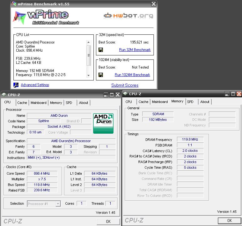242x226 pixels.
Task: Open About tab in right CPU-Z window
Action: [x=205, y=102]
